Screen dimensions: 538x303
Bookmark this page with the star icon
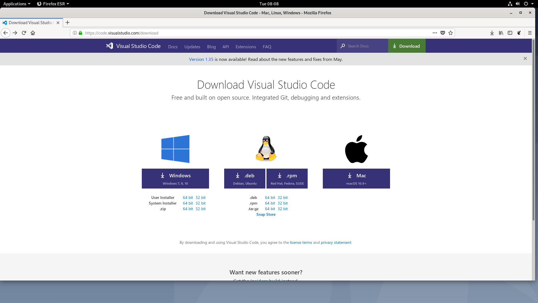[x=451, y=33]
